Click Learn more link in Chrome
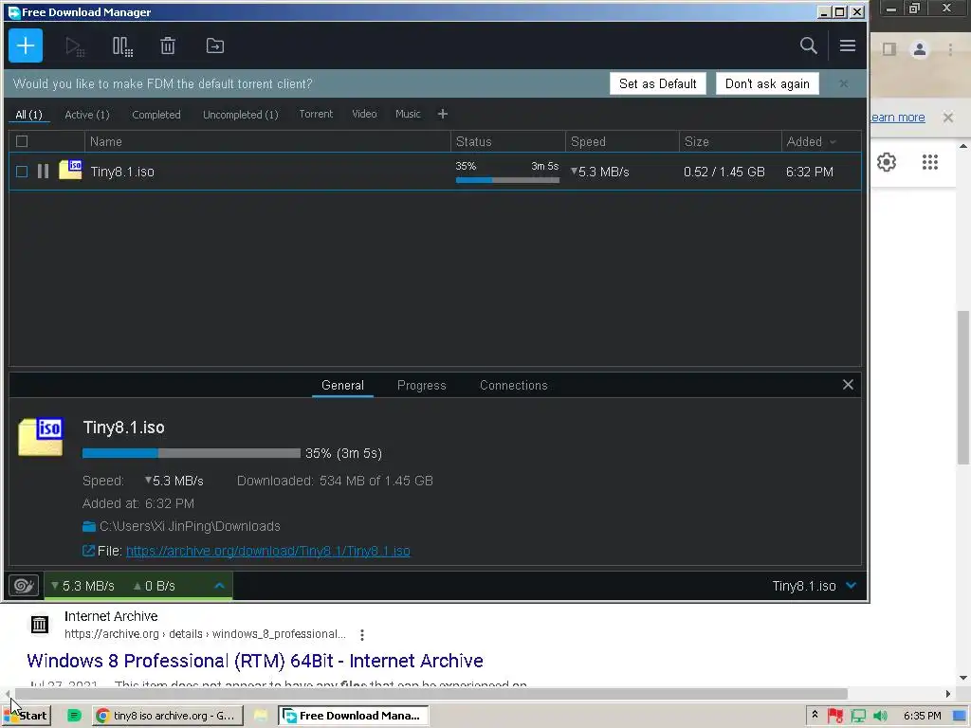 (x=897, y=117)
